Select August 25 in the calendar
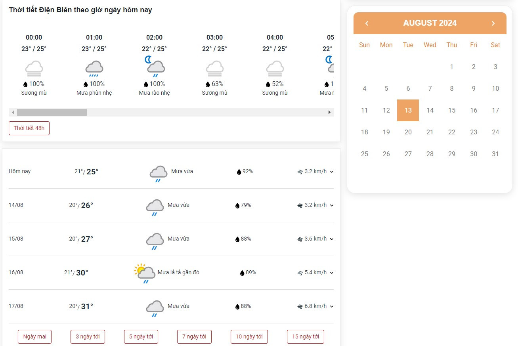This screenshot has width=518, height=346. pyautogui.click(x=365, y=154)
